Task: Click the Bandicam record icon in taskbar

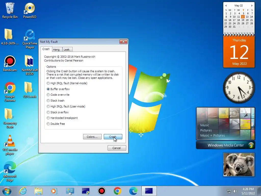Action: [x=101, y=191]
